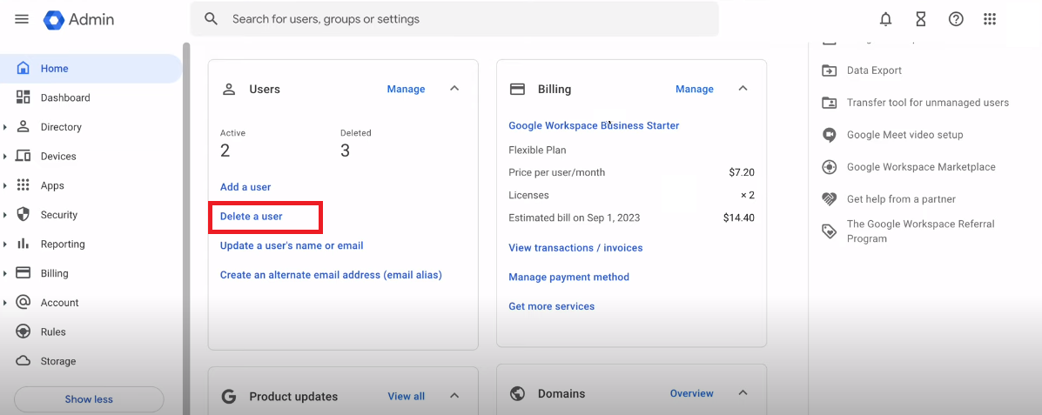Screen dimensions: 1042x415
Task: Collapse the Users card chevron
Action: tap(454, 89)
